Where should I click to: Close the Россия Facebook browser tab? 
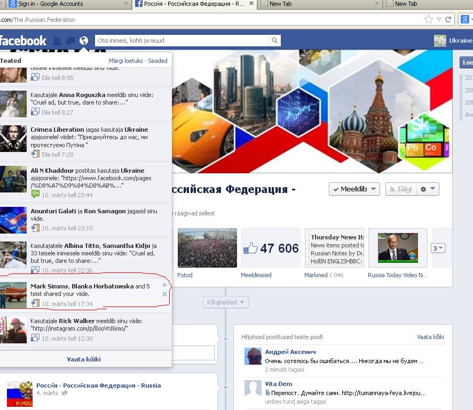251,4
